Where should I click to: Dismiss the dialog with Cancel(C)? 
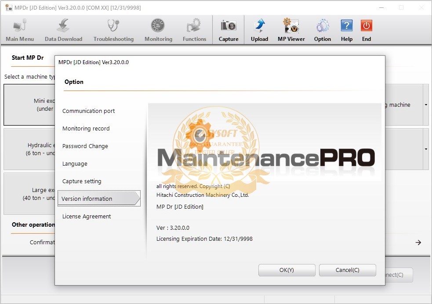point(348,270)
